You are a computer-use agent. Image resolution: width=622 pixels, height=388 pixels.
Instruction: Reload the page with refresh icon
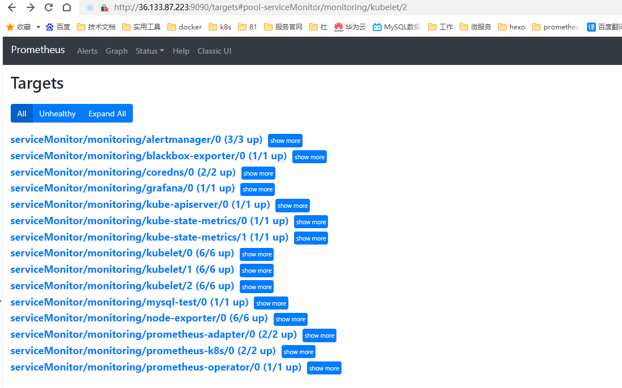pos(49,7)
